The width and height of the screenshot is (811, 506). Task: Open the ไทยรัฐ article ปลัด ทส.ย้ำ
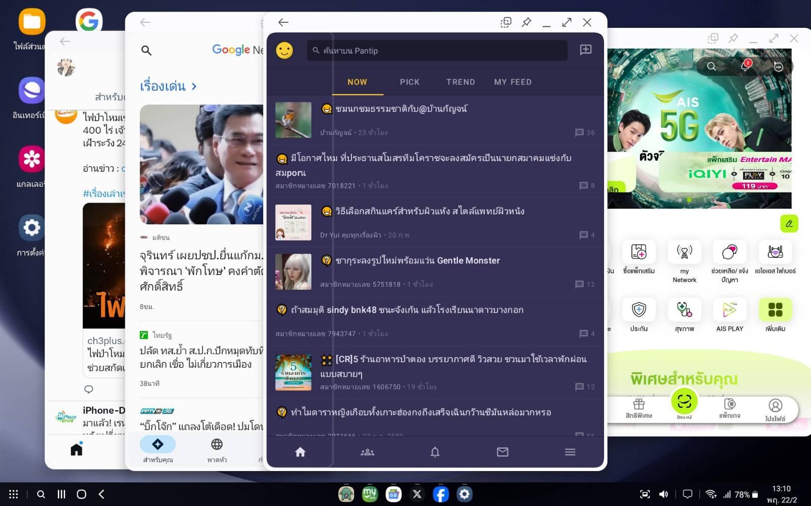pos(201,357)
